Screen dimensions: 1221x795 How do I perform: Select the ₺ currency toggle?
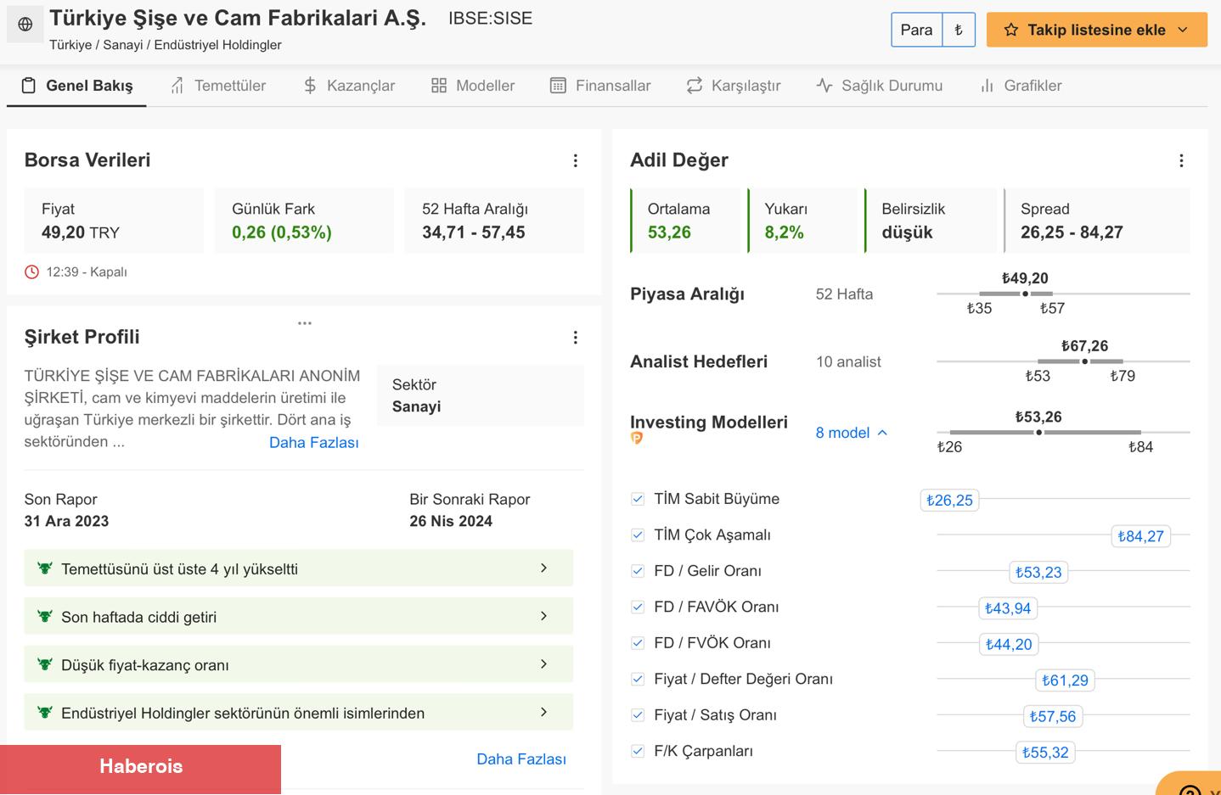(959, 30)
